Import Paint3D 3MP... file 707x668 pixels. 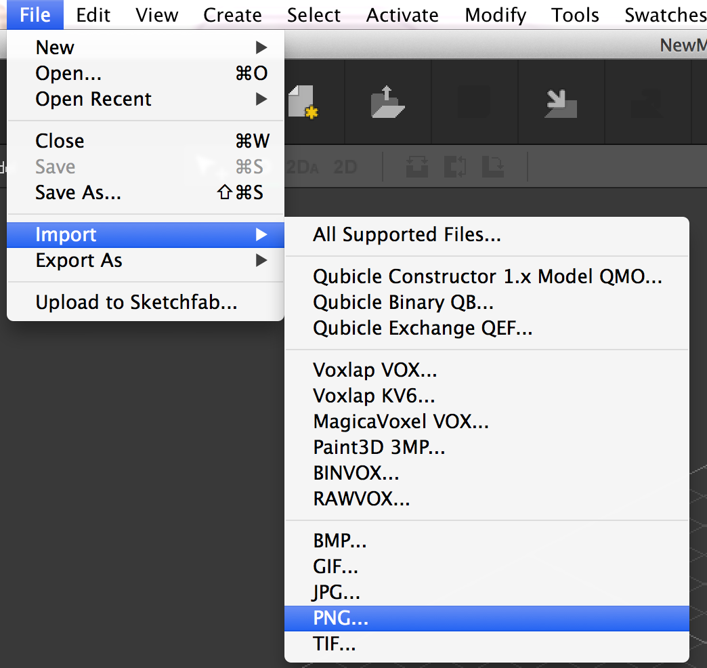tap(487, 447)
